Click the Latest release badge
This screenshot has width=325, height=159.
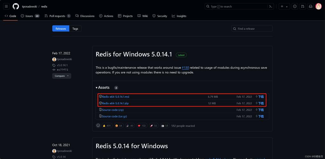coord(181,55)
